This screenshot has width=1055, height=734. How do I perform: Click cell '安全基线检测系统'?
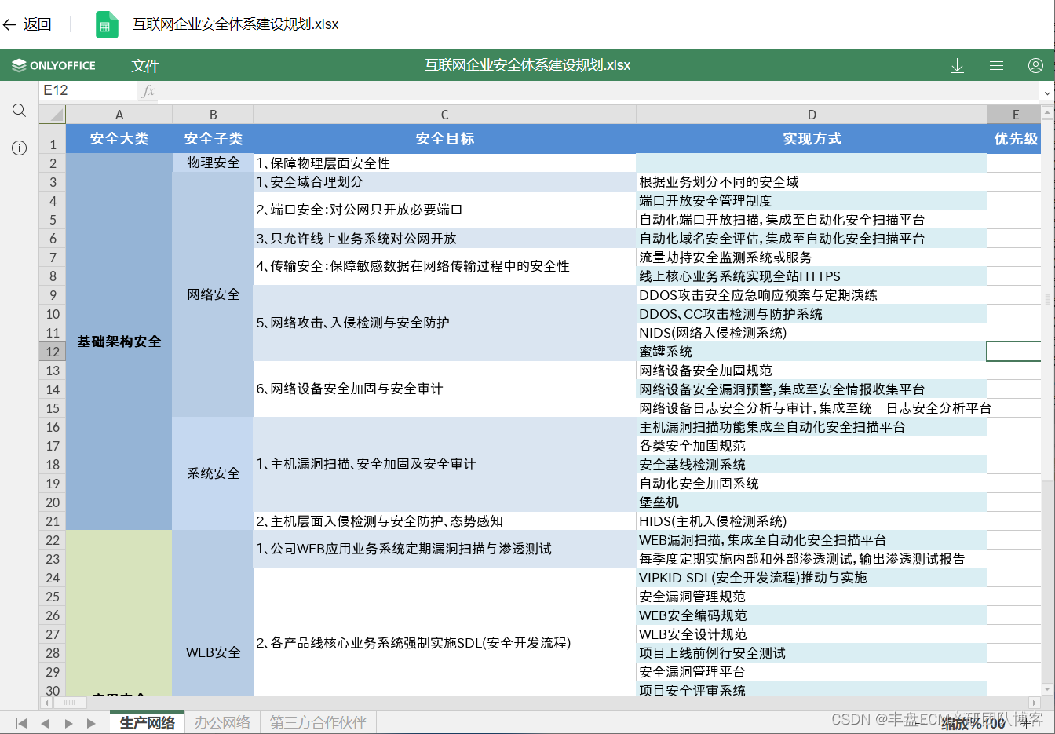click(812, 465)
